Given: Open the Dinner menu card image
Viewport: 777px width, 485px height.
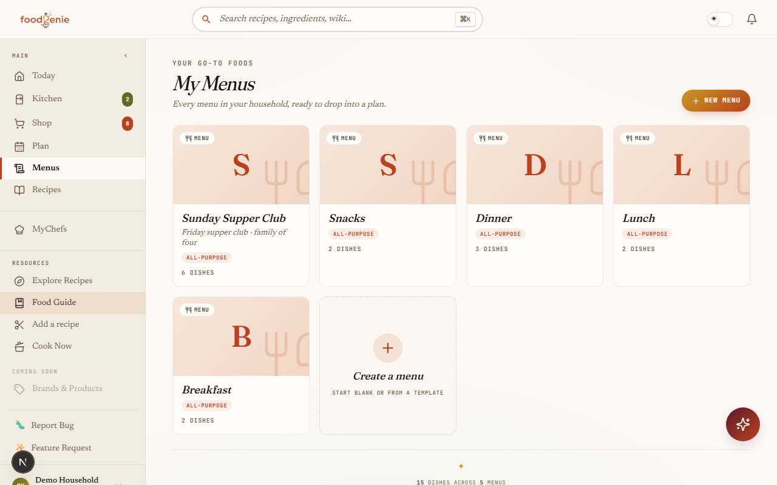Looking at the screenshot, I should pos(535,165).
